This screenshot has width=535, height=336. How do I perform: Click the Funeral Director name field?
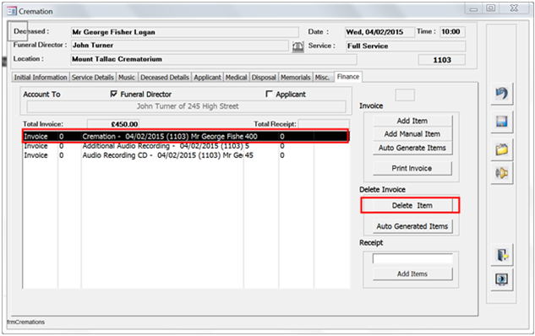point(179,46)
